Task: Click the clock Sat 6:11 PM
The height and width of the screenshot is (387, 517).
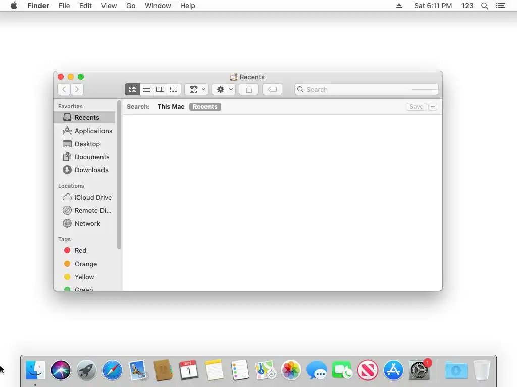Action: click(433, 6)
